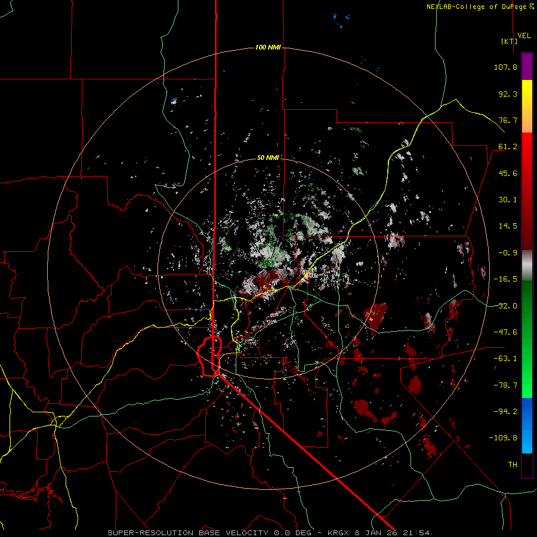537x537 pixels.
Task: Click the yellow-orange segment of color bar
Action: point(527,106)
